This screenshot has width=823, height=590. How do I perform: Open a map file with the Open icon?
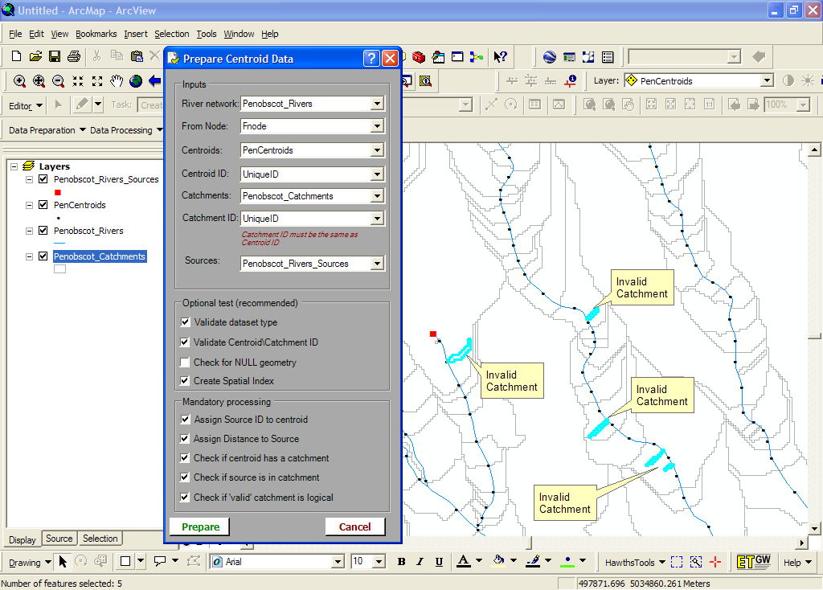point(35,56)
